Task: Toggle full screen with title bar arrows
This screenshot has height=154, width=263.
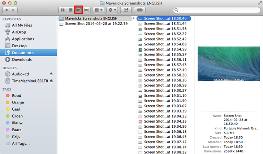Action: tap(260, 3)
